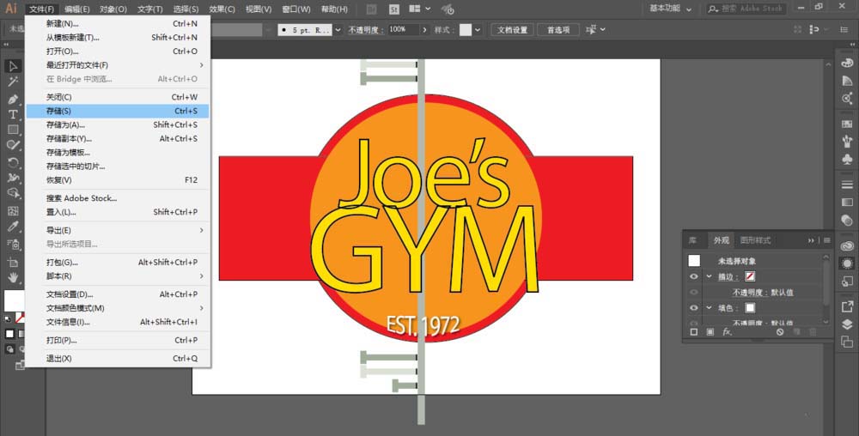Open the Transparency panel icon
The height and width of the screenshot is (436, 859).
[847, 220]
